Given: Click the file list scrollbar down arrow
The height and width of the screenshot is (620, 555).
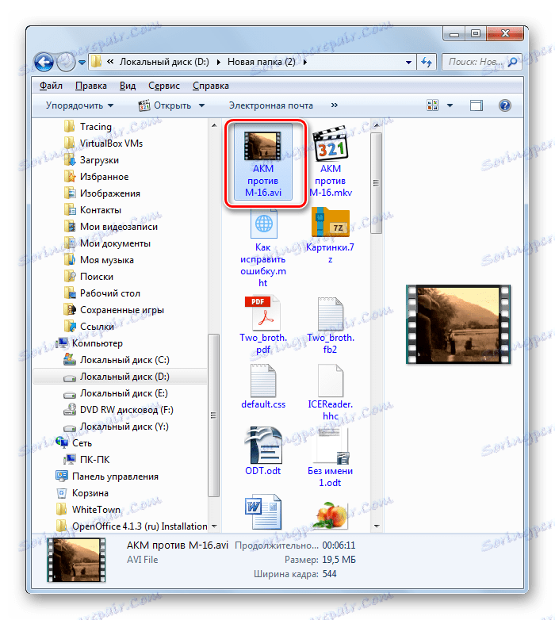Looking at the screenshot, I should (x=377, y=526).
